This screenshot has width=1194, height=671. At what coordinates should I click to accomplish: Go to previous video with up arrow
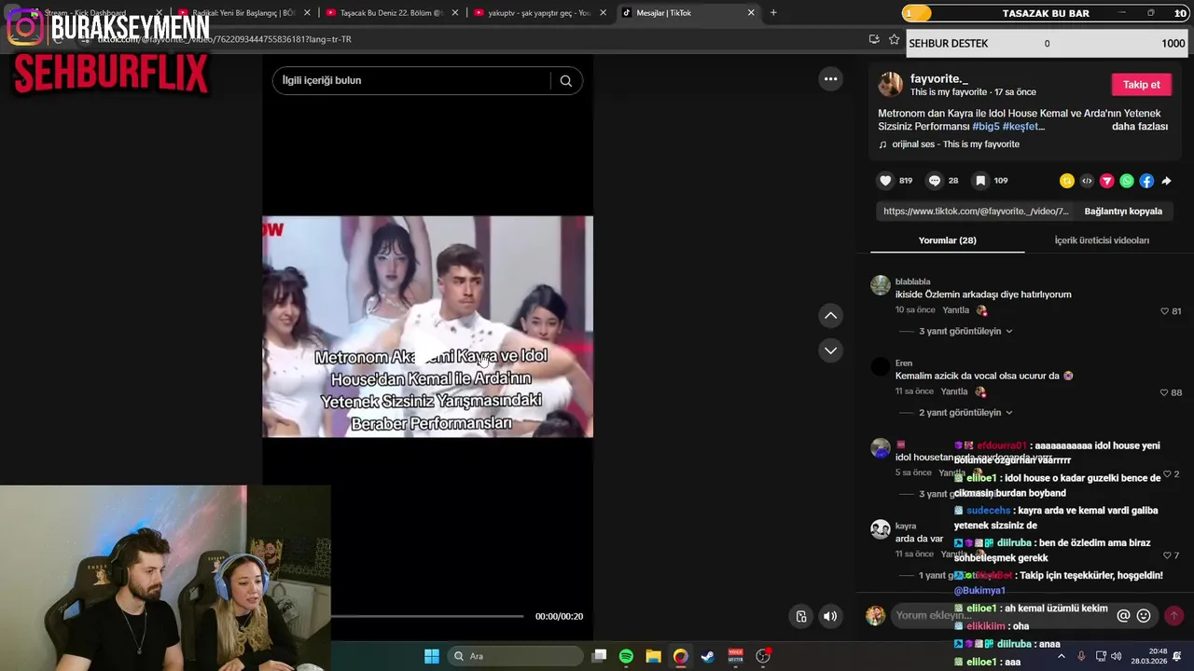coord(830,316)
